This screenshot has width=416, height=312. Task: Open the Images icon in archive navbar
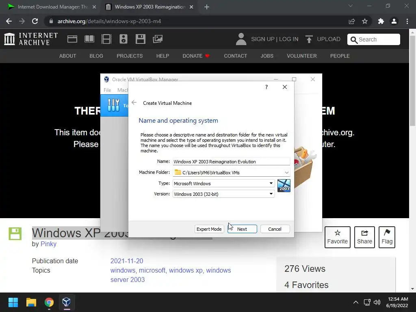coord(158,39)
